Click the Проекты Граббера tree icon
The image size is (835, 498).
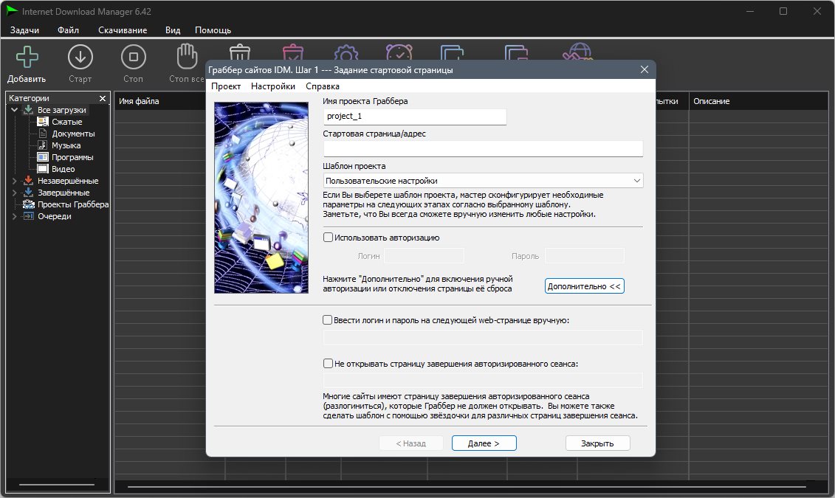28,204
